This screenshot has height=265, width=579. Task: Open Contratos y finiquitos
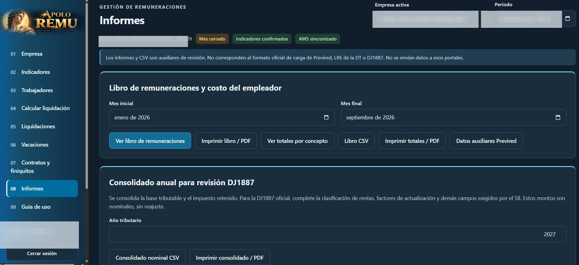tap(42, 167)
